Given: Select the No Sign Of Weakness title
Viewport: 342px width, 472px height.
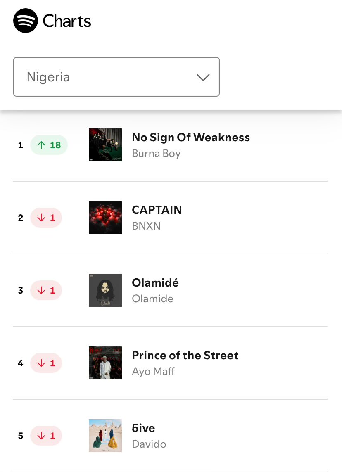Looking at the screenshot, I should [x=191, y=138].
